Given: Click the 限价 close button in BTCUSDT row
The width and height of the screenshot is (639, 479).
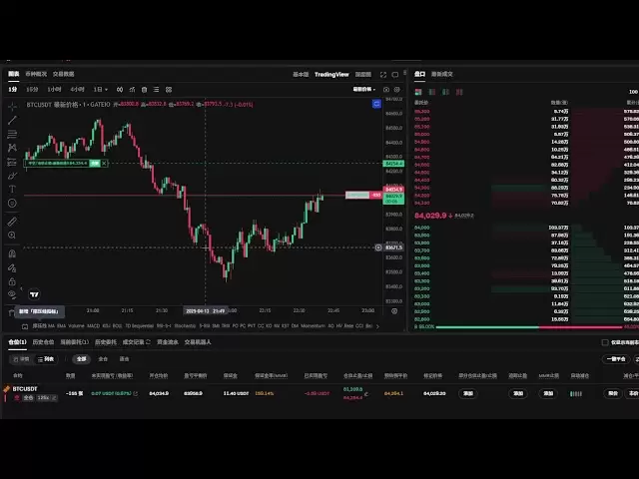Looking at the screenshot, I should 613,393.
